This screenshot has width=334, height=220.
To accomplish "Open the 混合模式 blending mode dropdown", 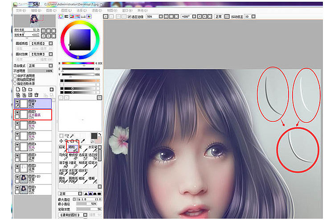I will 51,66.
